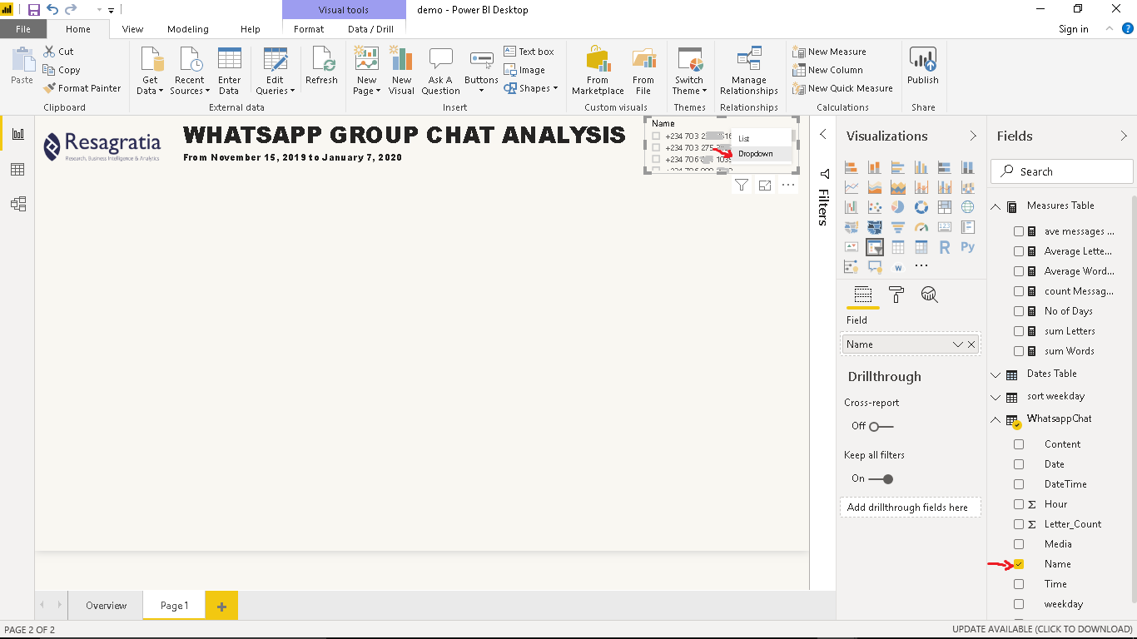The height and width of the screenshot is (639, 1137).
Task: Click Refresh in the ribbon
Action: click(x=321, y=67)
